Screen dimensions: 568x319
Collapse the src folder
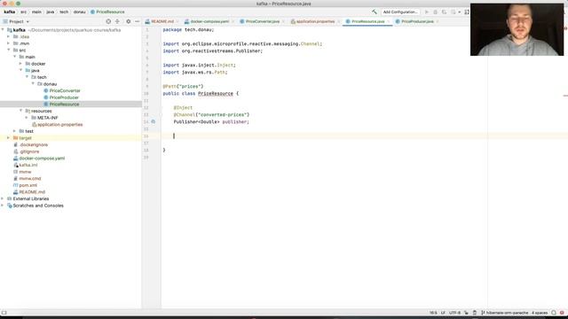(x=9, y=50)
